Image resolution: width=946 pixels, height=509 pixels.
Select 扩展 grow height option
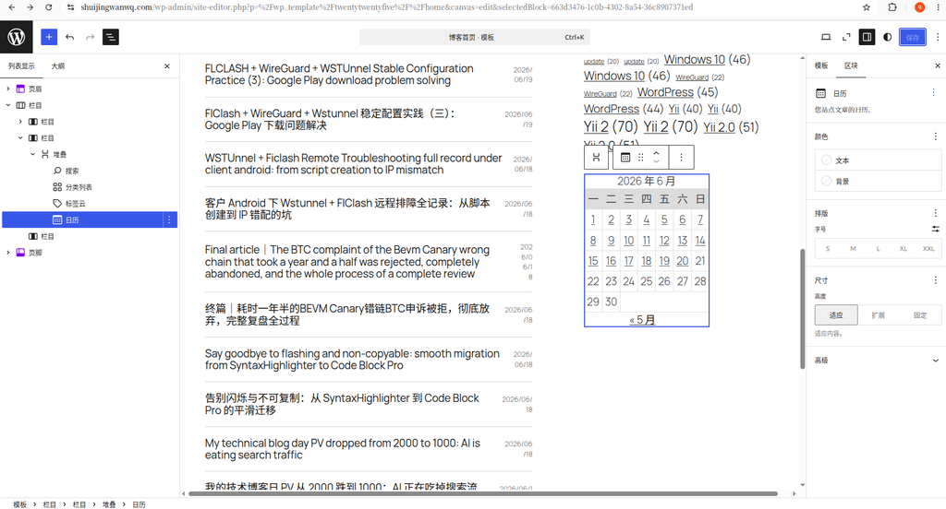point(878,315)
